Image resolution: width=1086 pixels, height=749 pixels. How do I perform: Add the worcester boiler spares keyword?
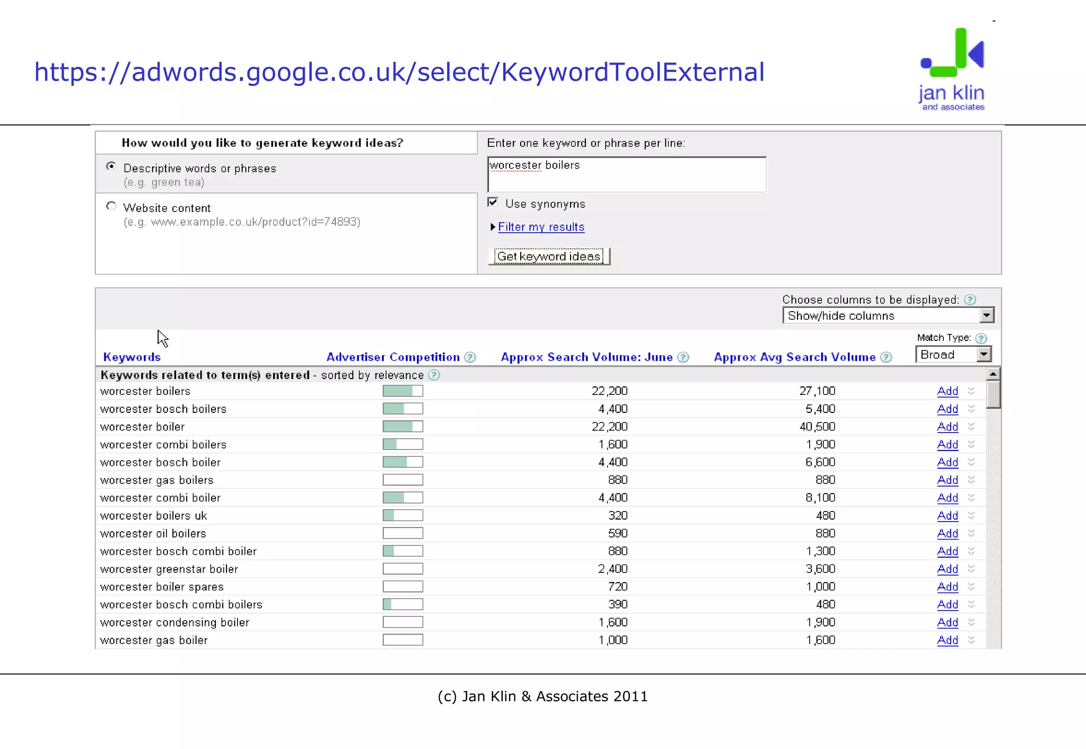point(948,587)
